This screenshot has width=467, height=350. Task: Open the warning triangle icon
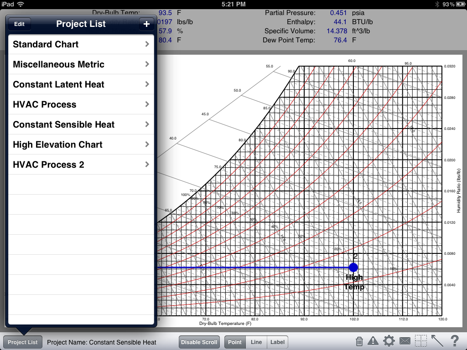[373, 341]
